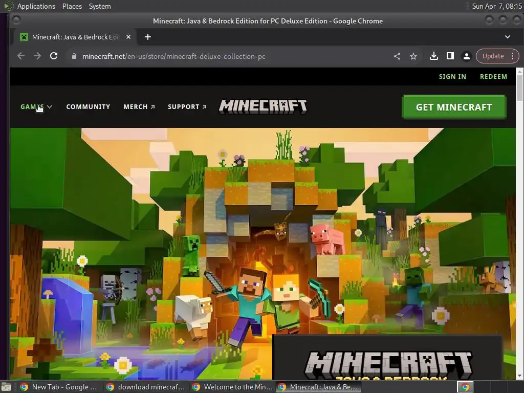Go back to the previous page
This screenshot has width=524, height=393.
click(x=21, y=56)
